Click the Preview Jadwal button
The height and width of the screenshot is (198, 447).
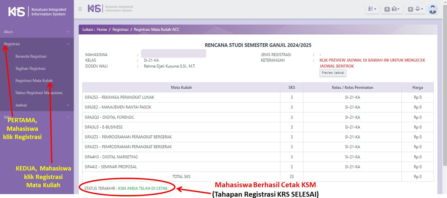click(333, 73)
